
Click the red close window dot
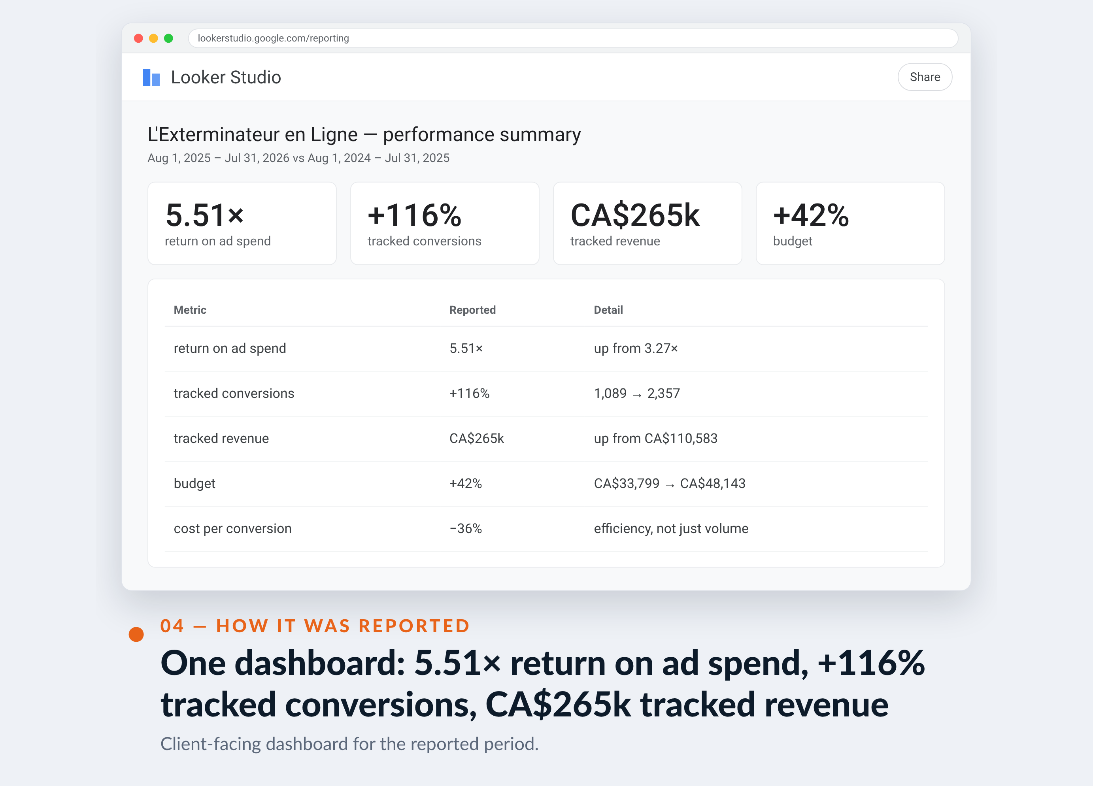[138, 38]
